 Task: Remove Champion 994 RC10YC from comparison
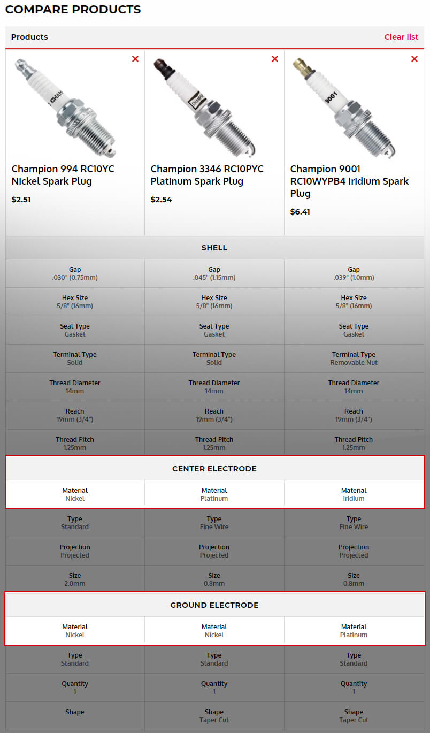pyautogui.click(x=135, y=59)
